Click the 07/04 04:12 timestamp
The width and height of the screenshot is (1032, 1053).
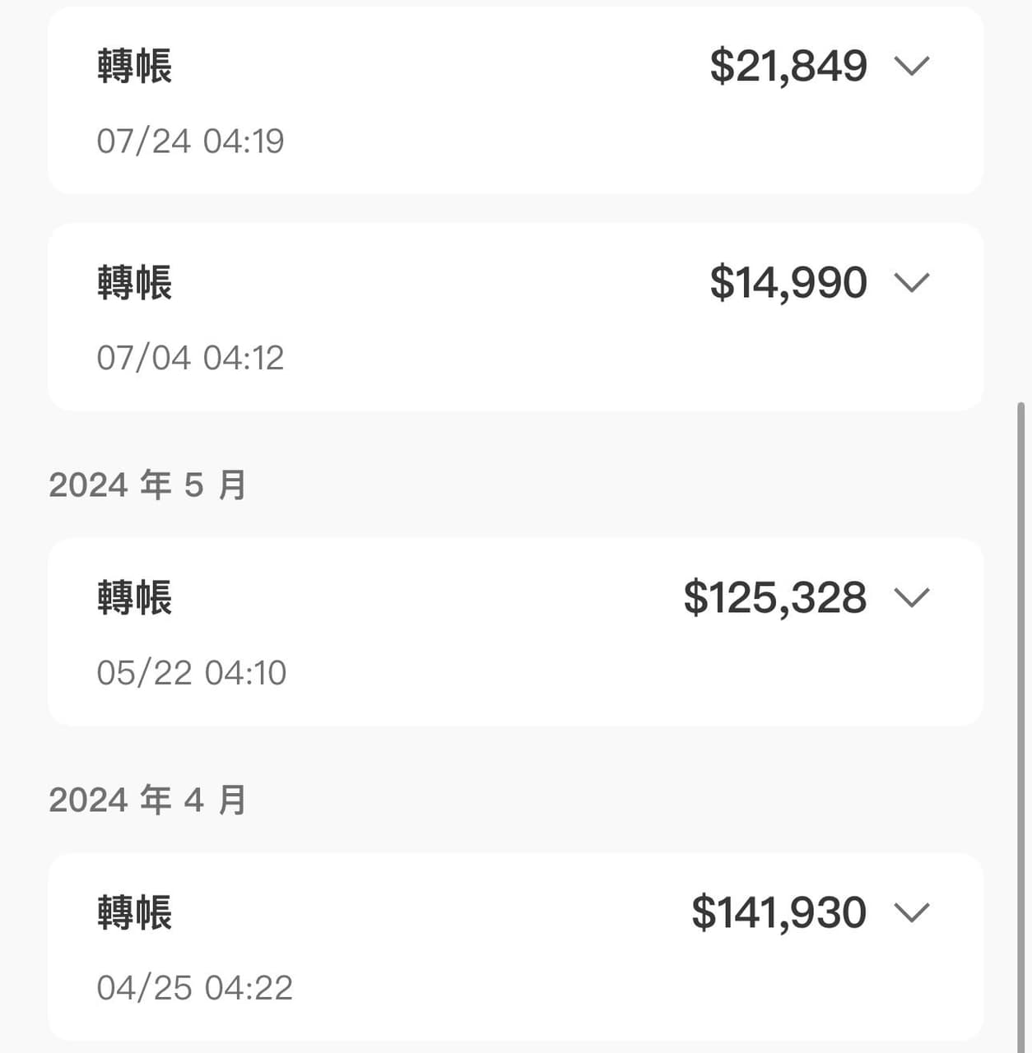(x=190, y=358)
